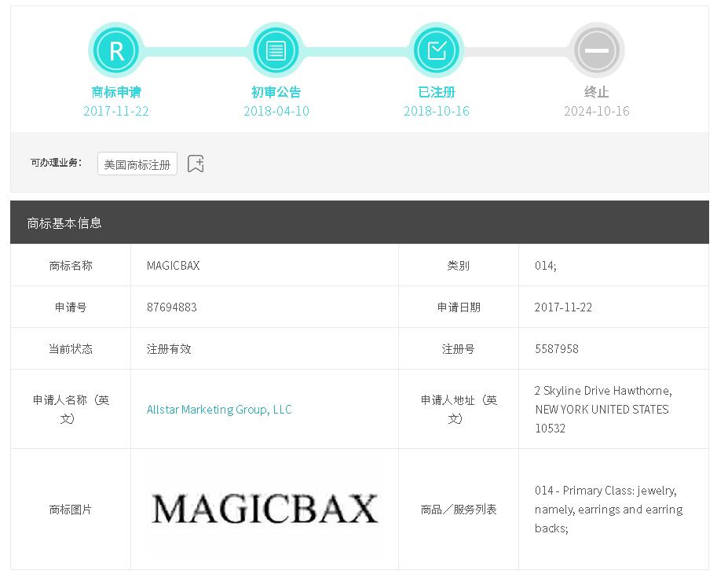Click the applicant address in Hawthorne, New York

tap(602, 410)
